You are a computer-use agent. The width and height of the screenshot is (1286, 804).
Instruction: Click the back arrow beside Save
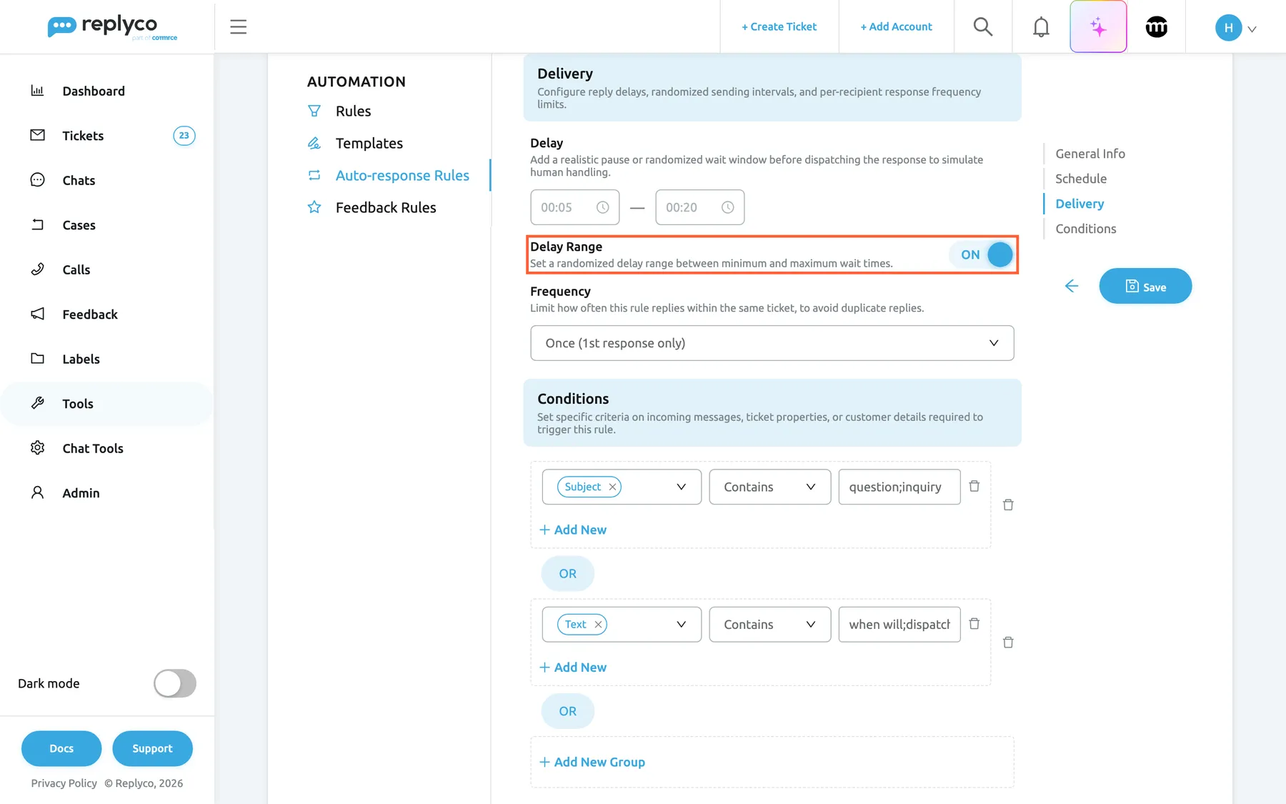point(1071,286)
